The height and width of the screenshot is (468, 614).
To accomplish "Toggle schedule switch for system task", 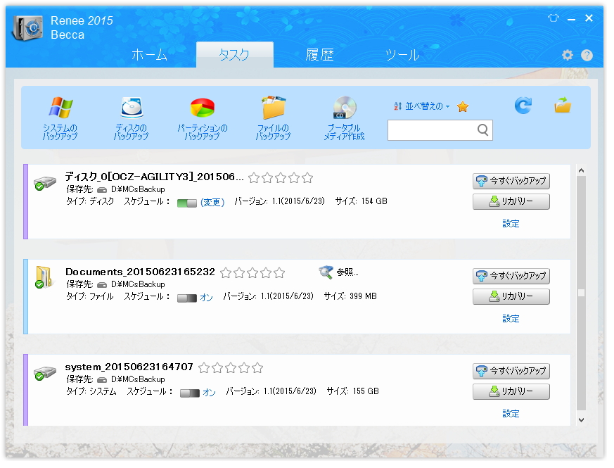I will [189, 393].
